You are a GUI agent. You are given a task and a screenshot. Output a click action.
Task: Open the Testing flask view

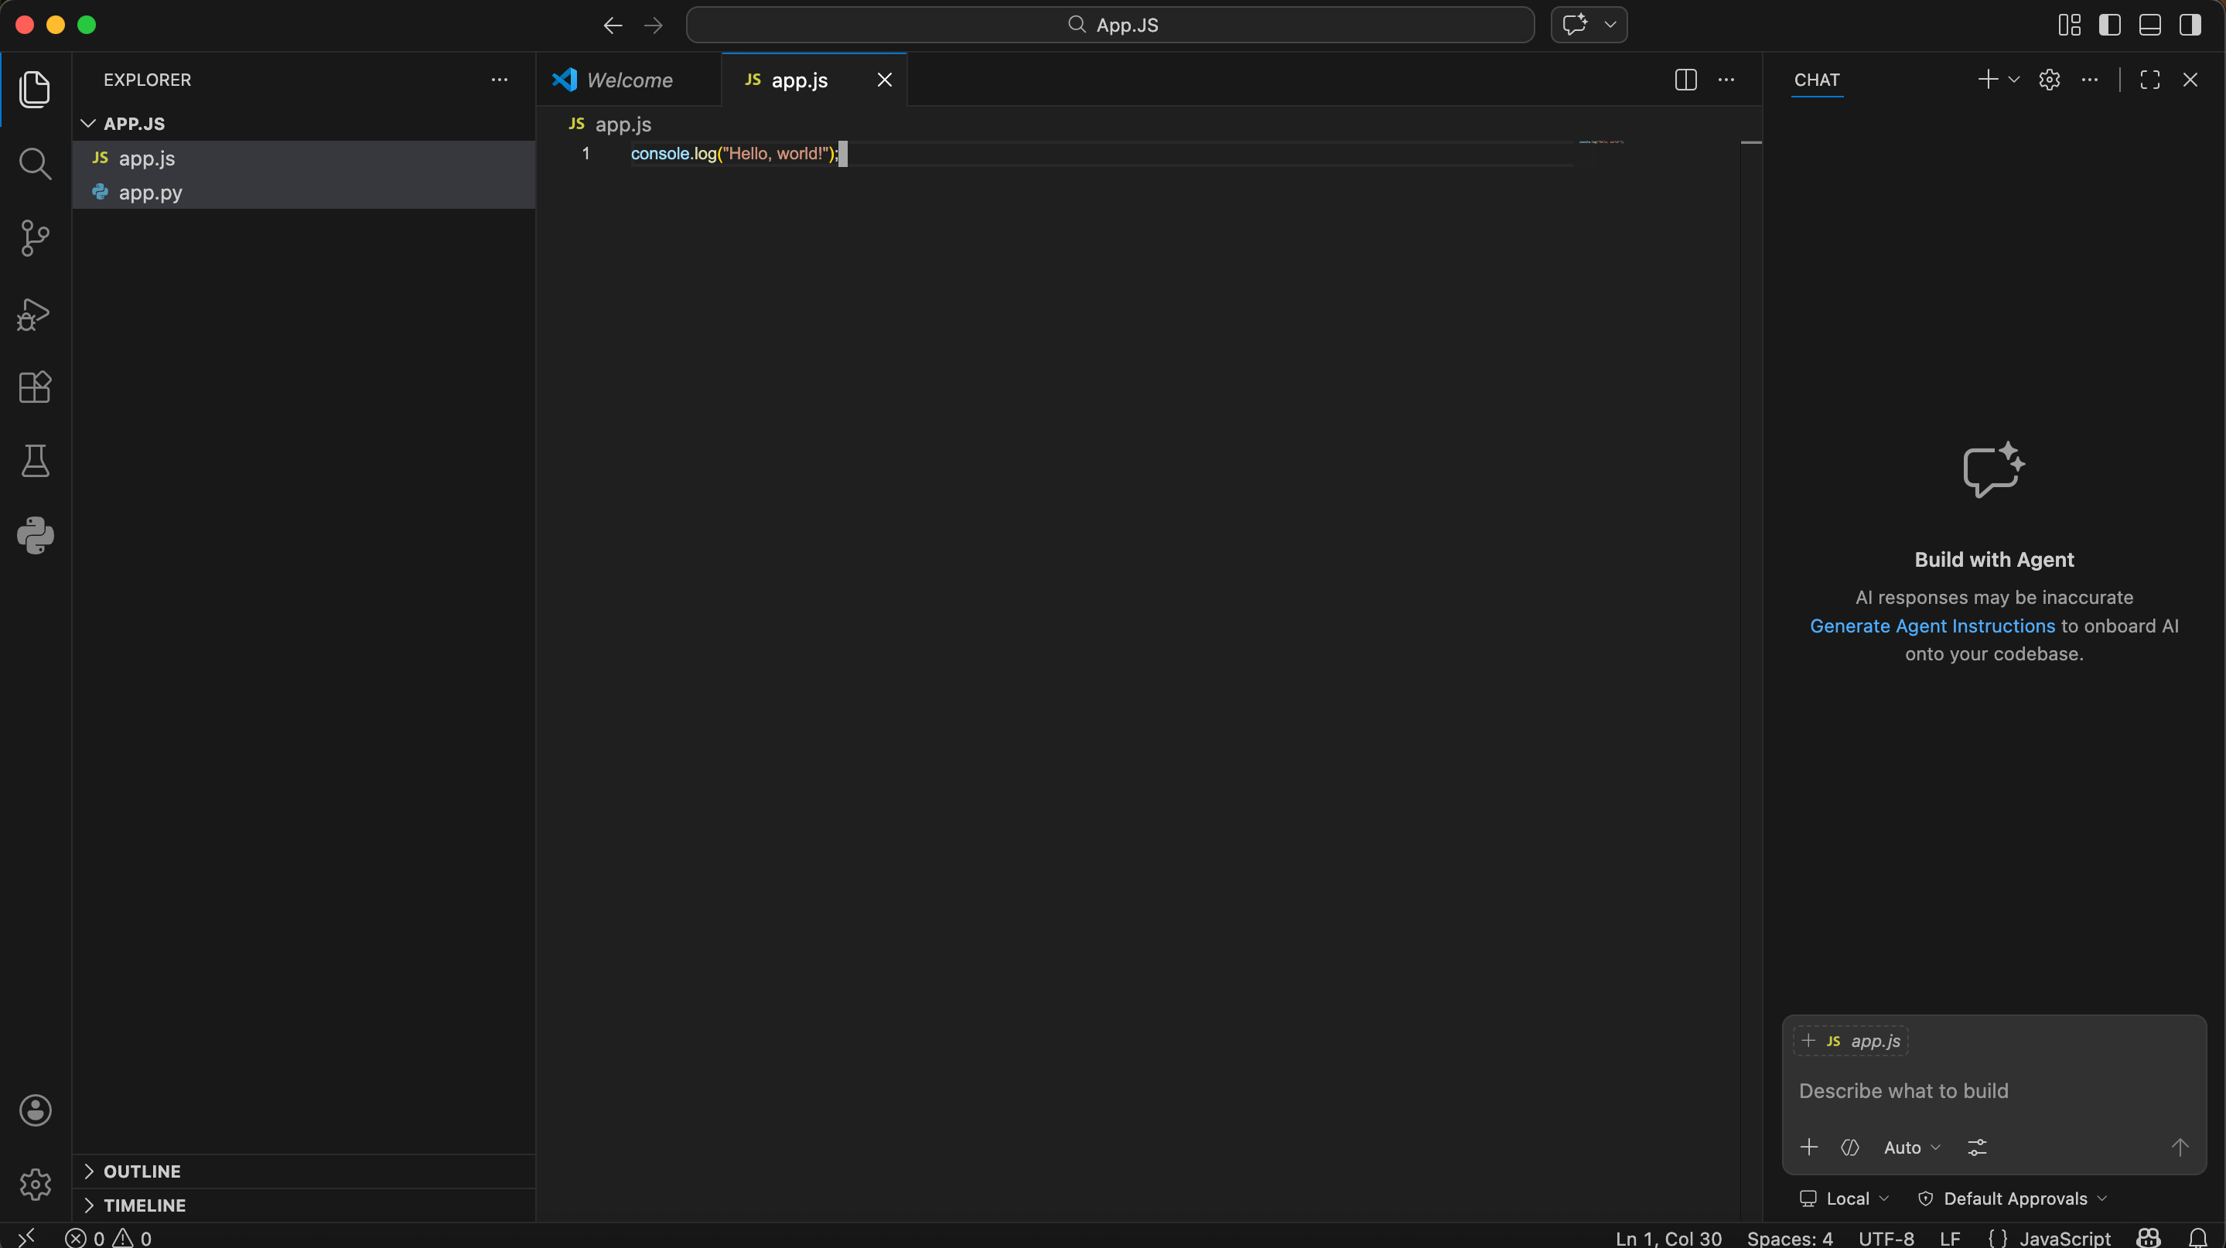tap(35, 461)
